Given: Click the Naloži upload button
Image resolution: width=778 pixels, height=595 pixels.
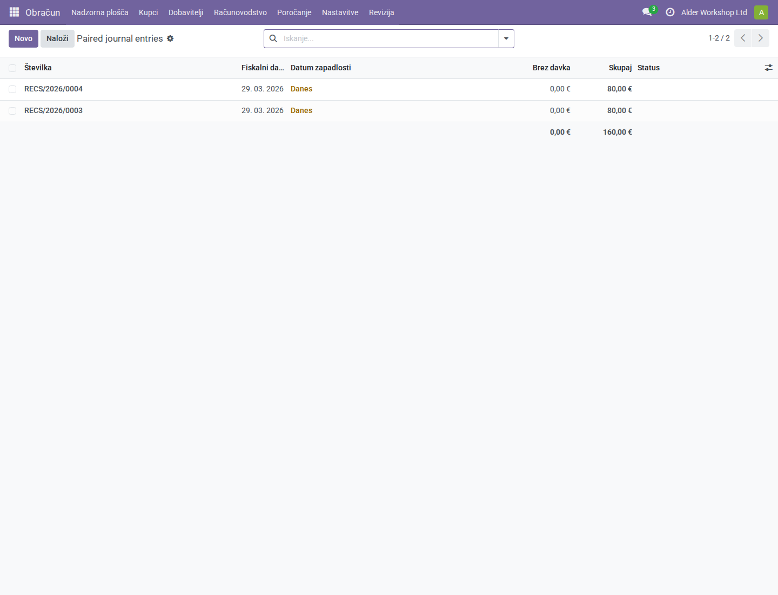Looking at the screenshot, I should [x=57, y=38].
